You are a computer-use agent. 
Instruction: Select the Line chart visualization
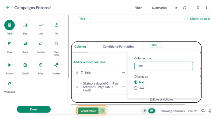click(x=41, y=25)
